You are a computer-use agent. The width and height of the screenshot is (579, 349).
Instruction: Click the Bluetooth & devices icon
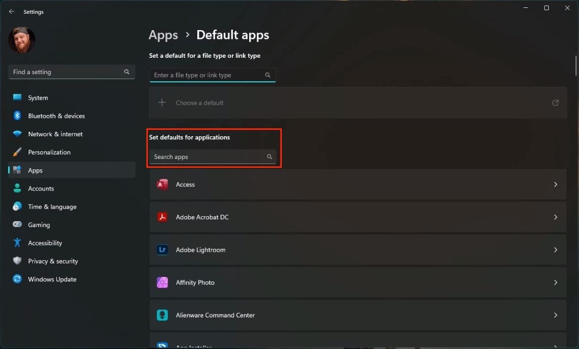click(17, 116)
